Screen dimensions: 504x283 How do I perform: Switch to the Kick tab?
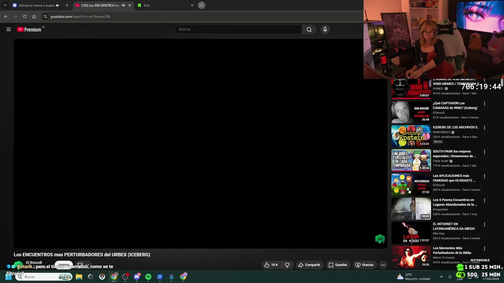165,5
